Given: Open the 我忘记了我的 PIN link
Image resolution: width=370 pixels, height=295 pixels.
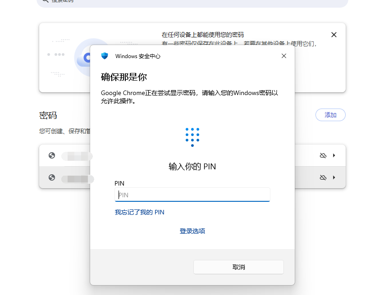Looking at the screenshot, I should coord(139,212).
